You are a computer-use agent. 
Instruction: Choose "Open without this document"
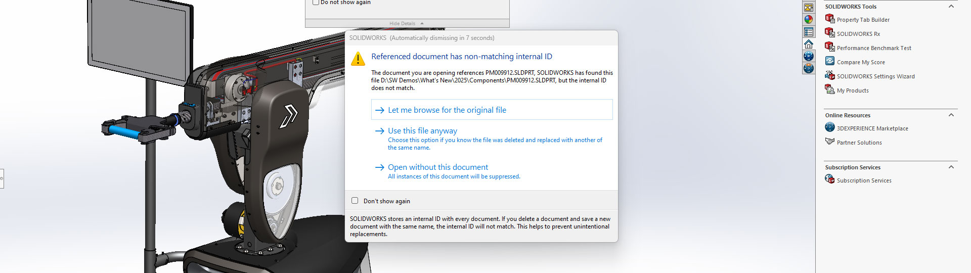[x=437, y=167]
